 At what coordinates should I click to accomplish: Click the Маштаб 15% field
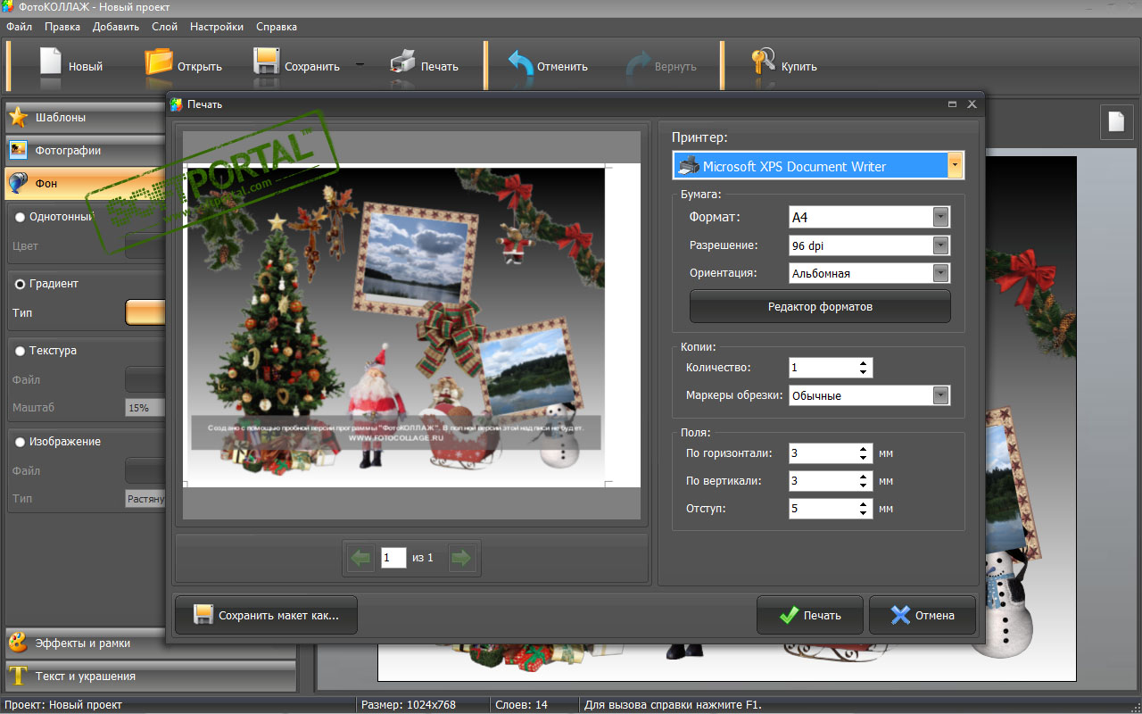coord(145,408)
